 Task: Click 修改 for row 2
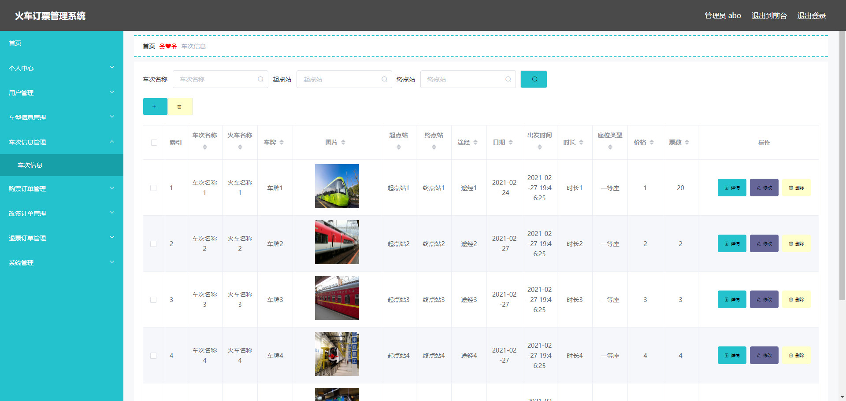[x=764, y=243]
